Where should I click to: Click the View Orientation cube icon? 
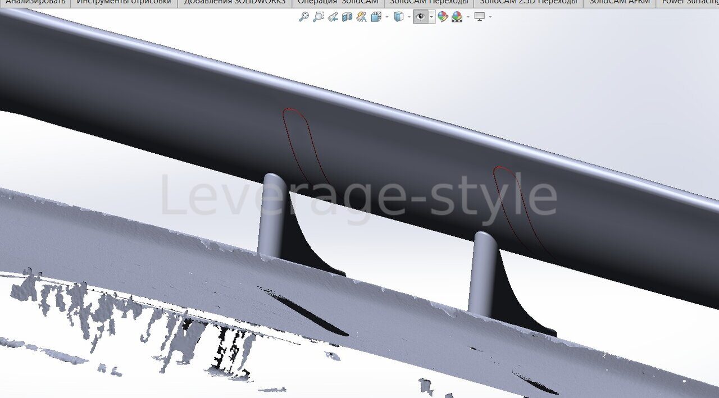pos(375,17)
